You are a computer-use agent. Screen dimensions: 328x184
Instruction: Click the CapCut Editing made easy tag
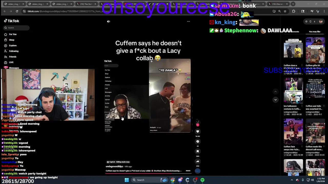pos(118,162)
